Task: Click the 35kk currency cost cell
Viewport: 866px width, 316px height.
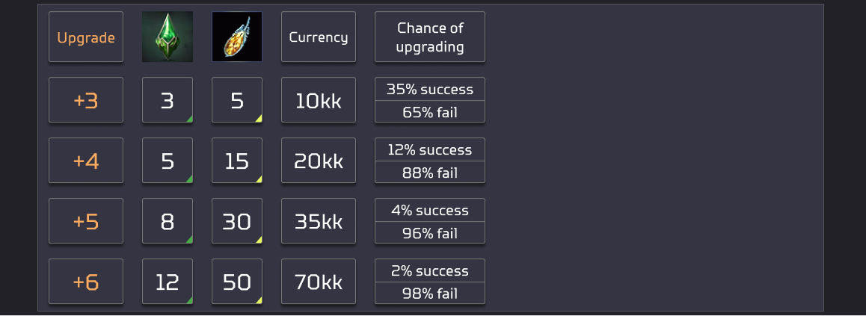Action: coord(319,221)
